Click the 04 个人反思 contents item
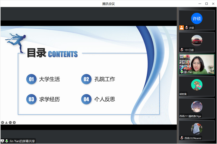This screenshot has height=144, width=217. pyautogui.click(x=98, y=99)
